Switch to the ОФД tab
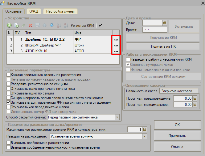Screen dimensions: 205x156 (x=34, y=11)
